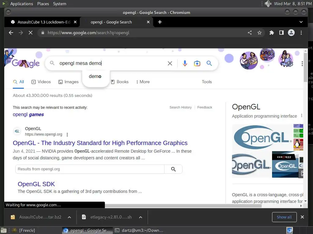Viewport: 313px width, 234px height.
Task: Bookmark this tab with star icon
Action: point(259,33)
